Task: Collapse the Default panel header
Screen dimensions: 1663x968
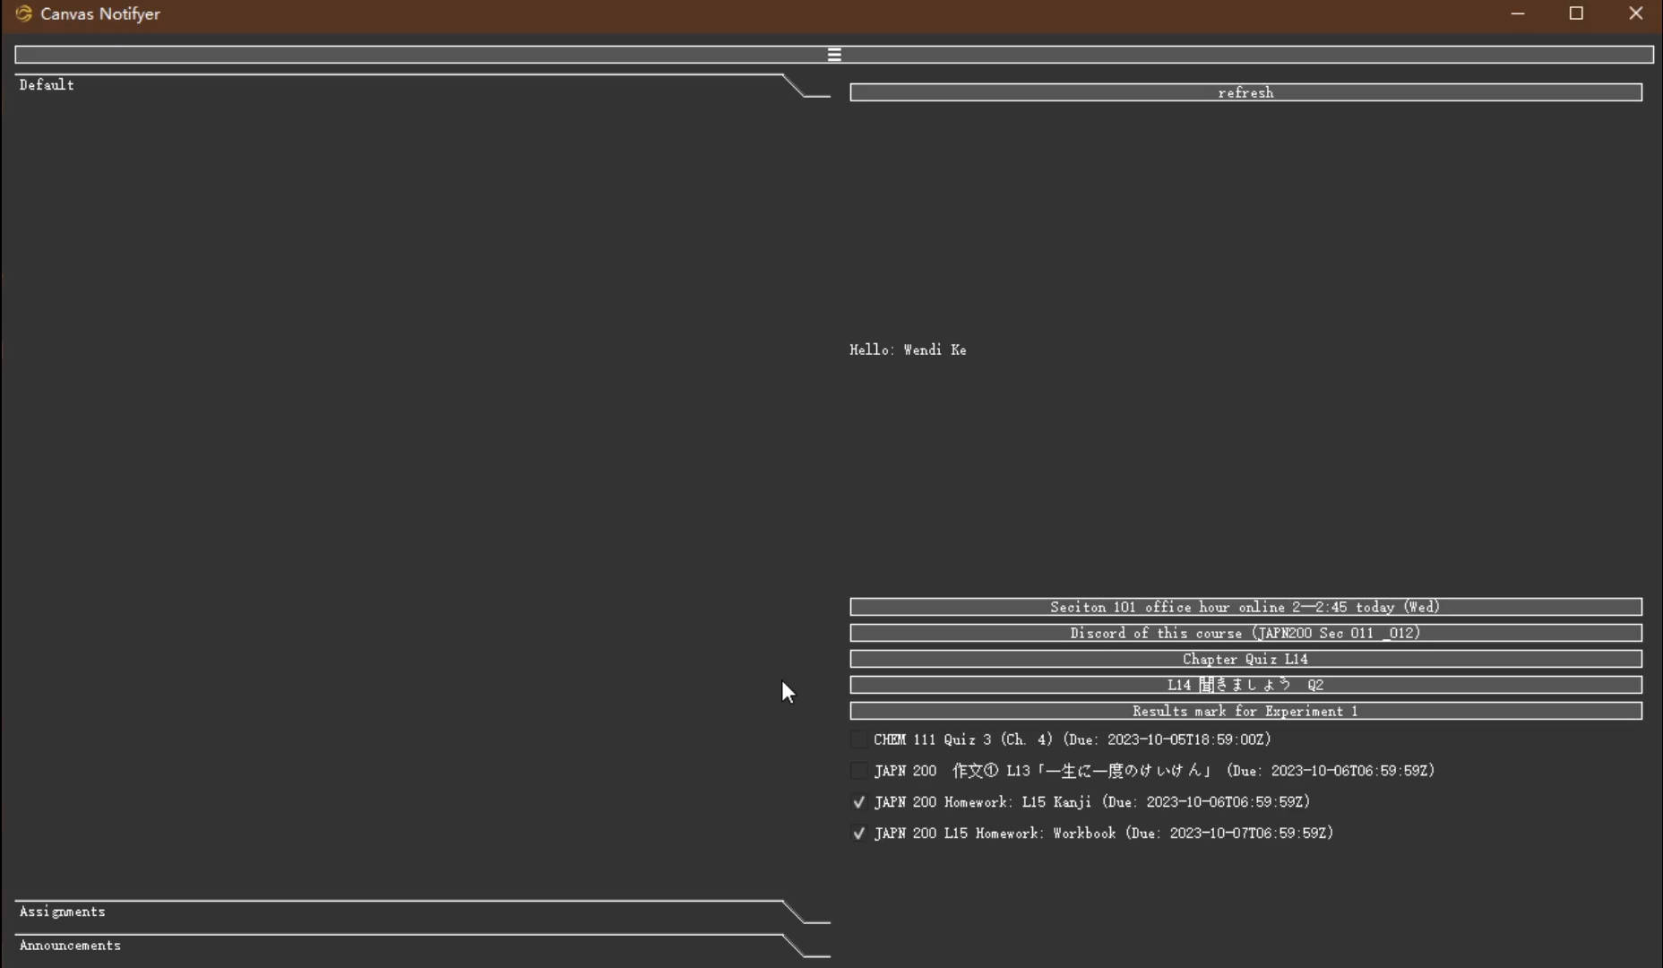Action: coord(47,85)
